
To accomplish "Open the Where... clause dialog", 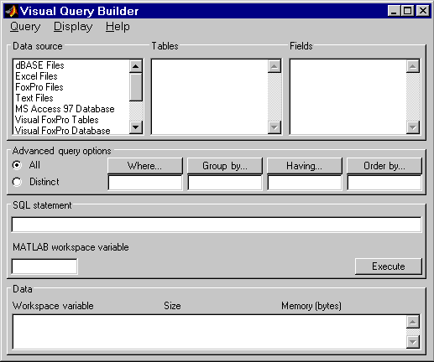I will [x=145, y=166].
